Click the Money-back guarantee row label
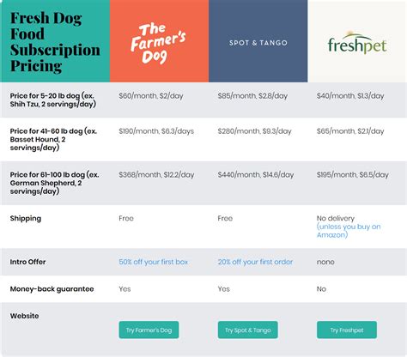 52,289
